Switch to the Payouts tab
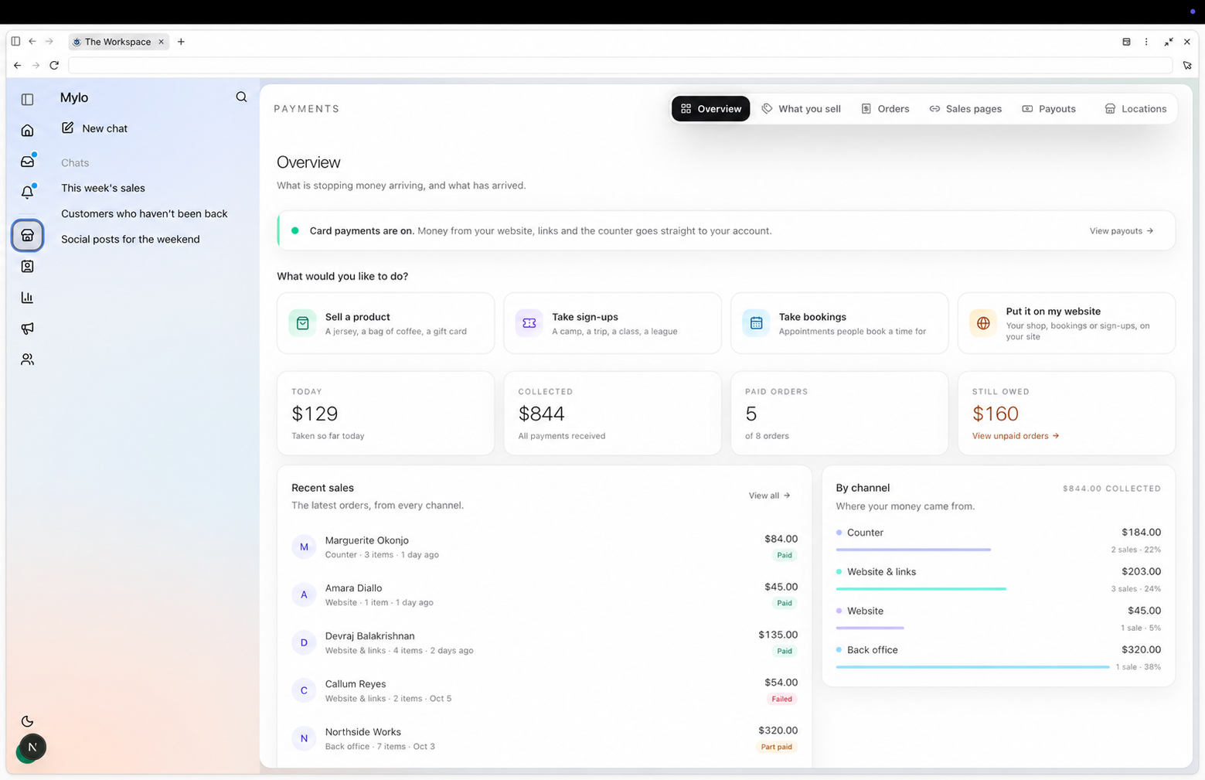 1049,108
